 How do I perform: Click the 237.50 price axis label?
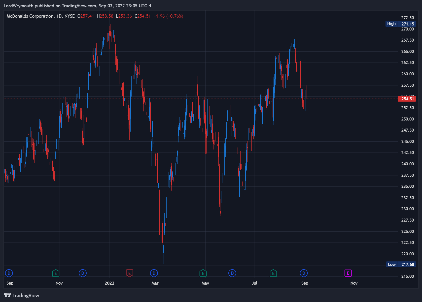[407, 175]
